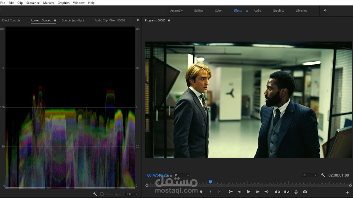This screenshot has height=198, width=353.
Task: Click the 00:47:46:23 playhead timecode
Action: point(157,175)
